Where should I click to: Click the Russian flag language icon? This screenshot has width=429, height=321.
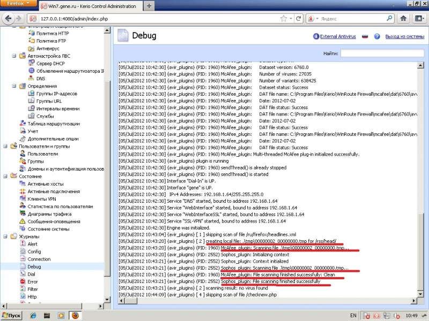coord(365,36)
